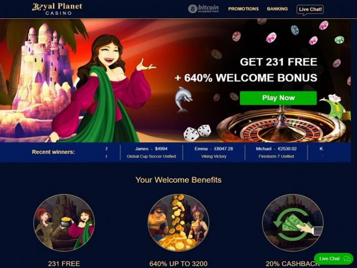
Task: Click the roulette wheel graphic
Action: (x=282, y=126)
